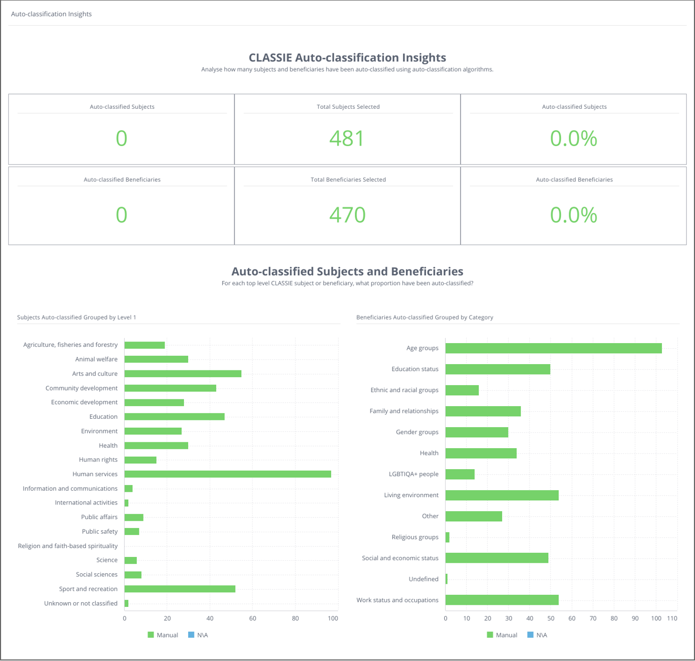Select the Age groups bar
The height and width of the screenshot is (661, 695).
[553, 348]
